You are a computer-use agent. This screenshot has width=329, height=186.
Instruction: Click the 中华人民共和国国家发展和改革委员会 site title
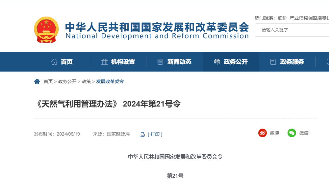tap(157, 27)
